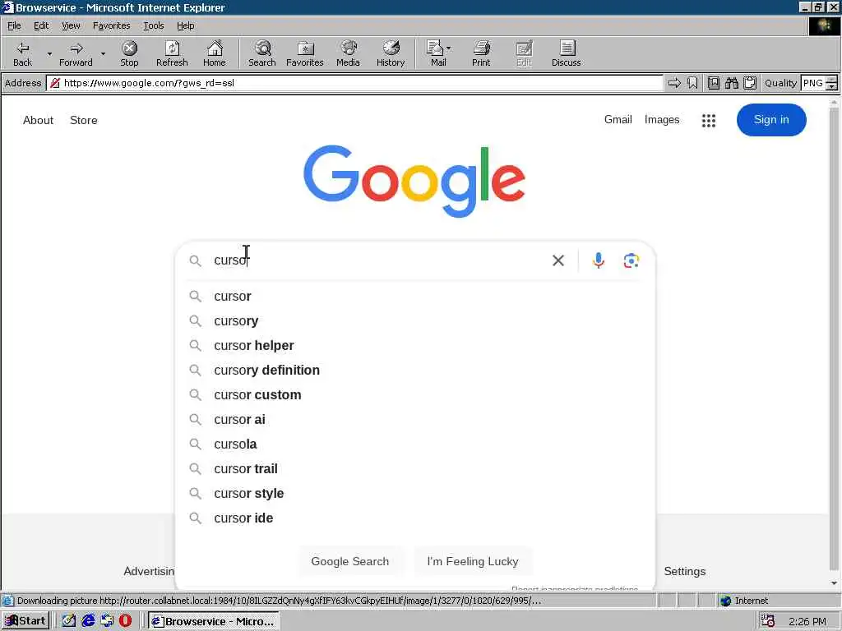Viewport: 842px width, 631px height.
Task: Click the clipboard paste icon
Action: coord(750,83)
